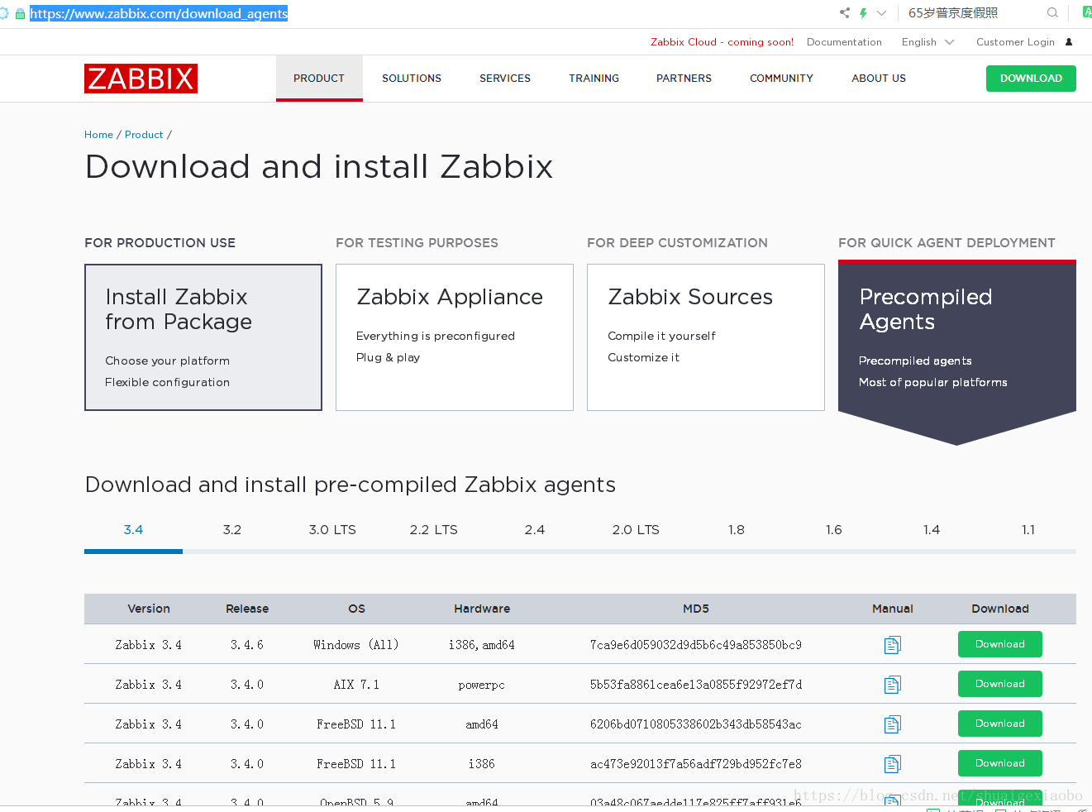Open manual icon for FreeBSD amd64 agent
Viewport: 1092px width, 812px height.
(892, 724)
